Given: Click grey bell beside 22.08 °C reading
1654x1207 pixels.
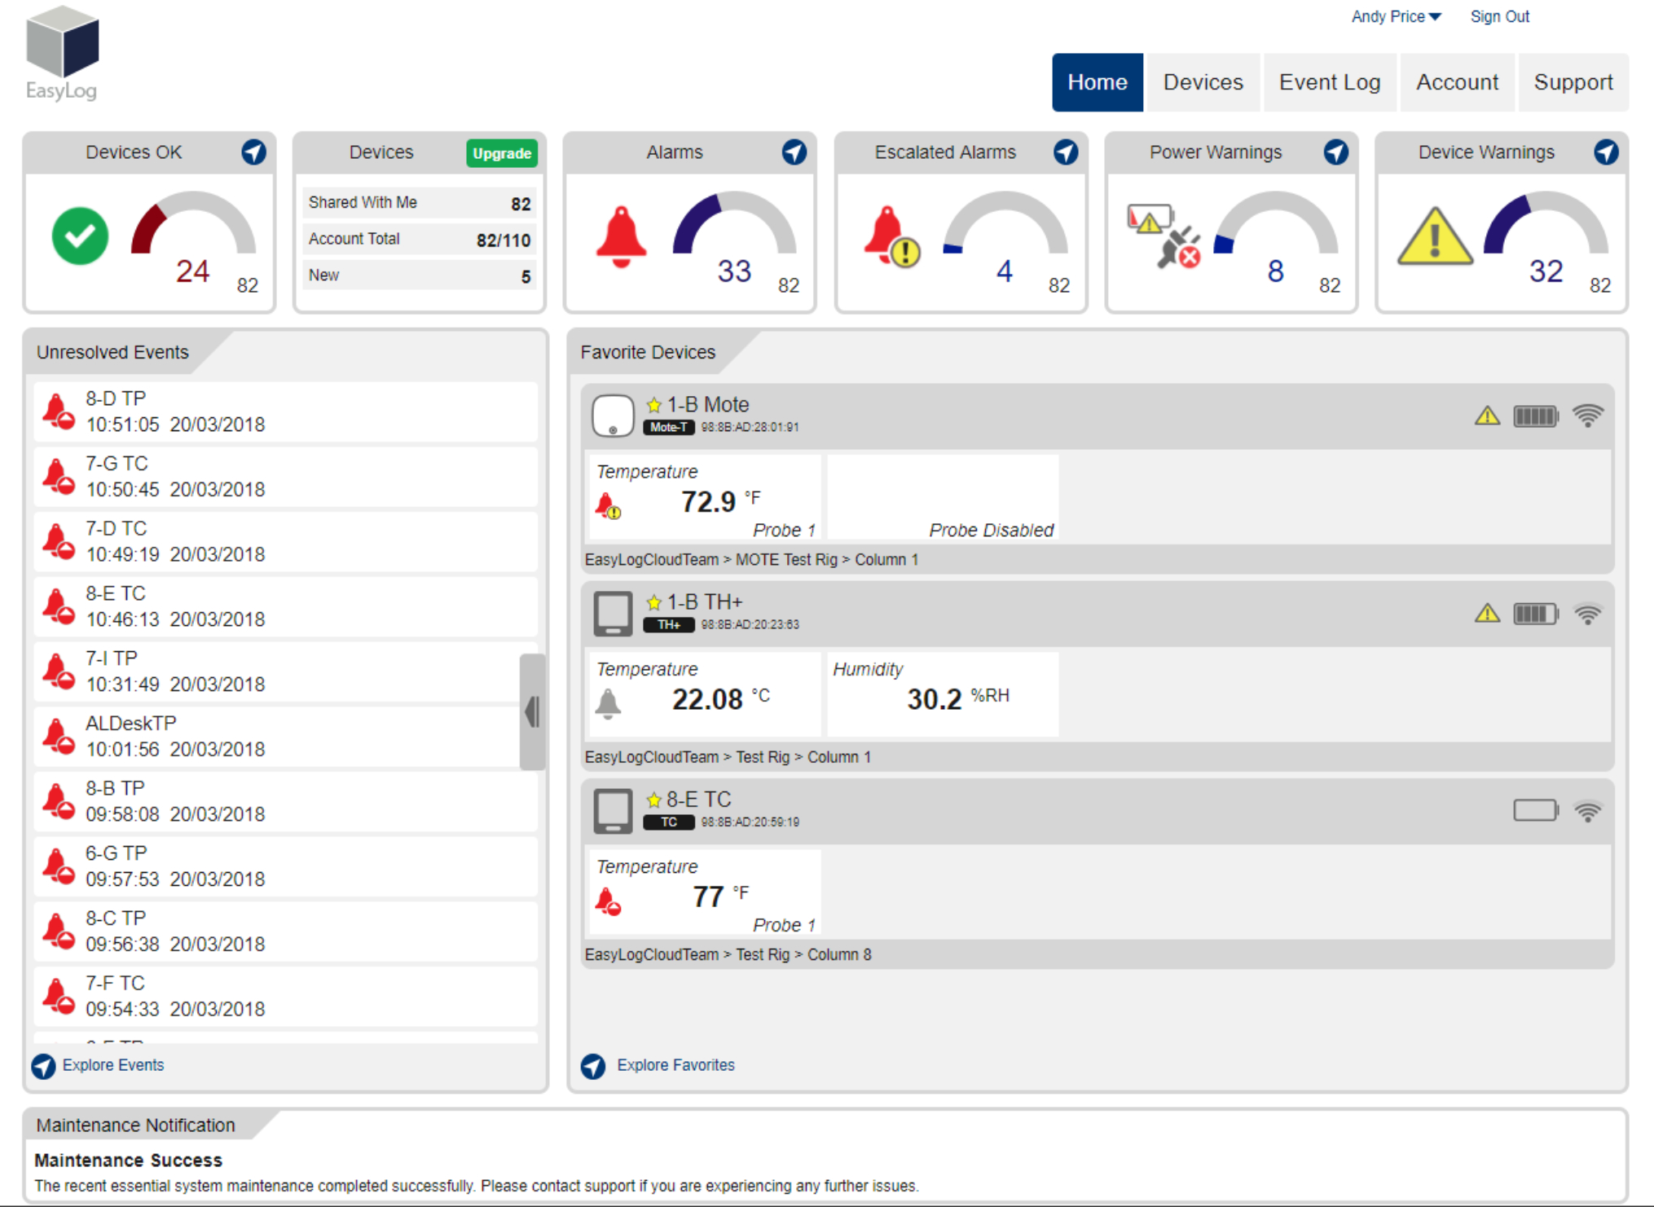Looking at the screenshot, I should click(608, 703).
